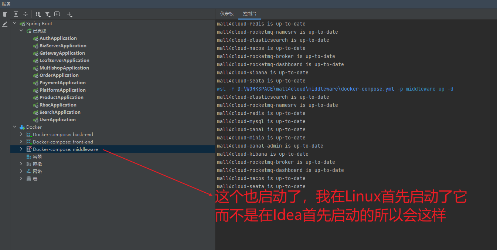Click the 卷 volumes database icon
This screenshot has height=250, width=497.
(x=29, y=179)
